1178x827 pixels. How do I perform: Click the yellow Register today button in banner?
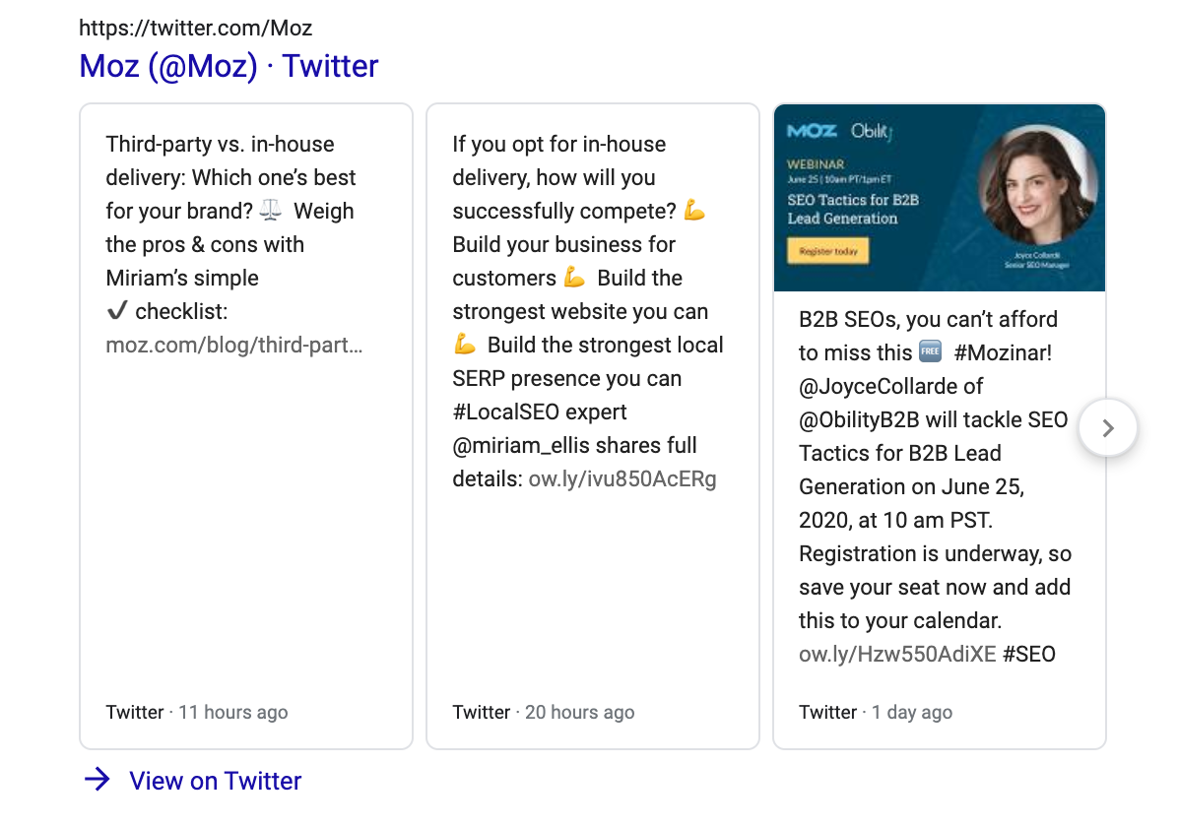[828, 252]
